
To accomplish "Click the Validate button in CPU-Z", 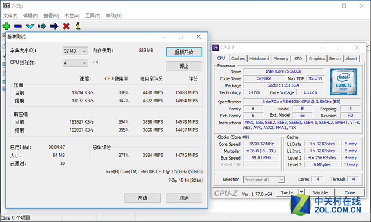I will 320,192.
